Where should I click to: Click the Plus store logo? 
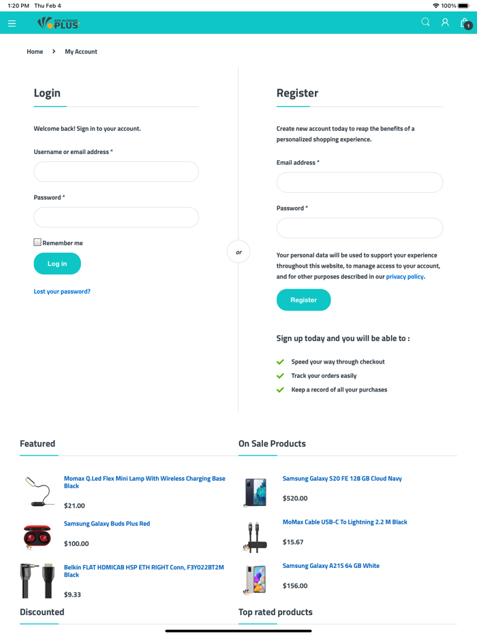[x=59, y=23]
